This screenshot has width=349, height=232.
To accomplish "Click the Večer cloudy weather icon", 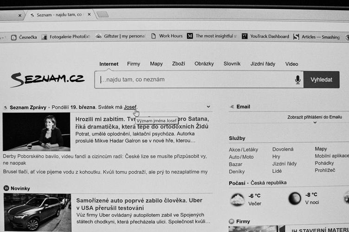I will pos(237,199).
